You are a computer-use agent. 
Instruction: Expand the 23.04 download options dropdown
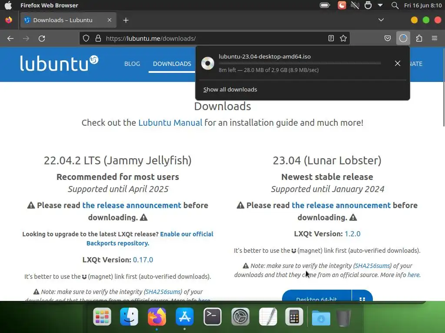(362, 296)
